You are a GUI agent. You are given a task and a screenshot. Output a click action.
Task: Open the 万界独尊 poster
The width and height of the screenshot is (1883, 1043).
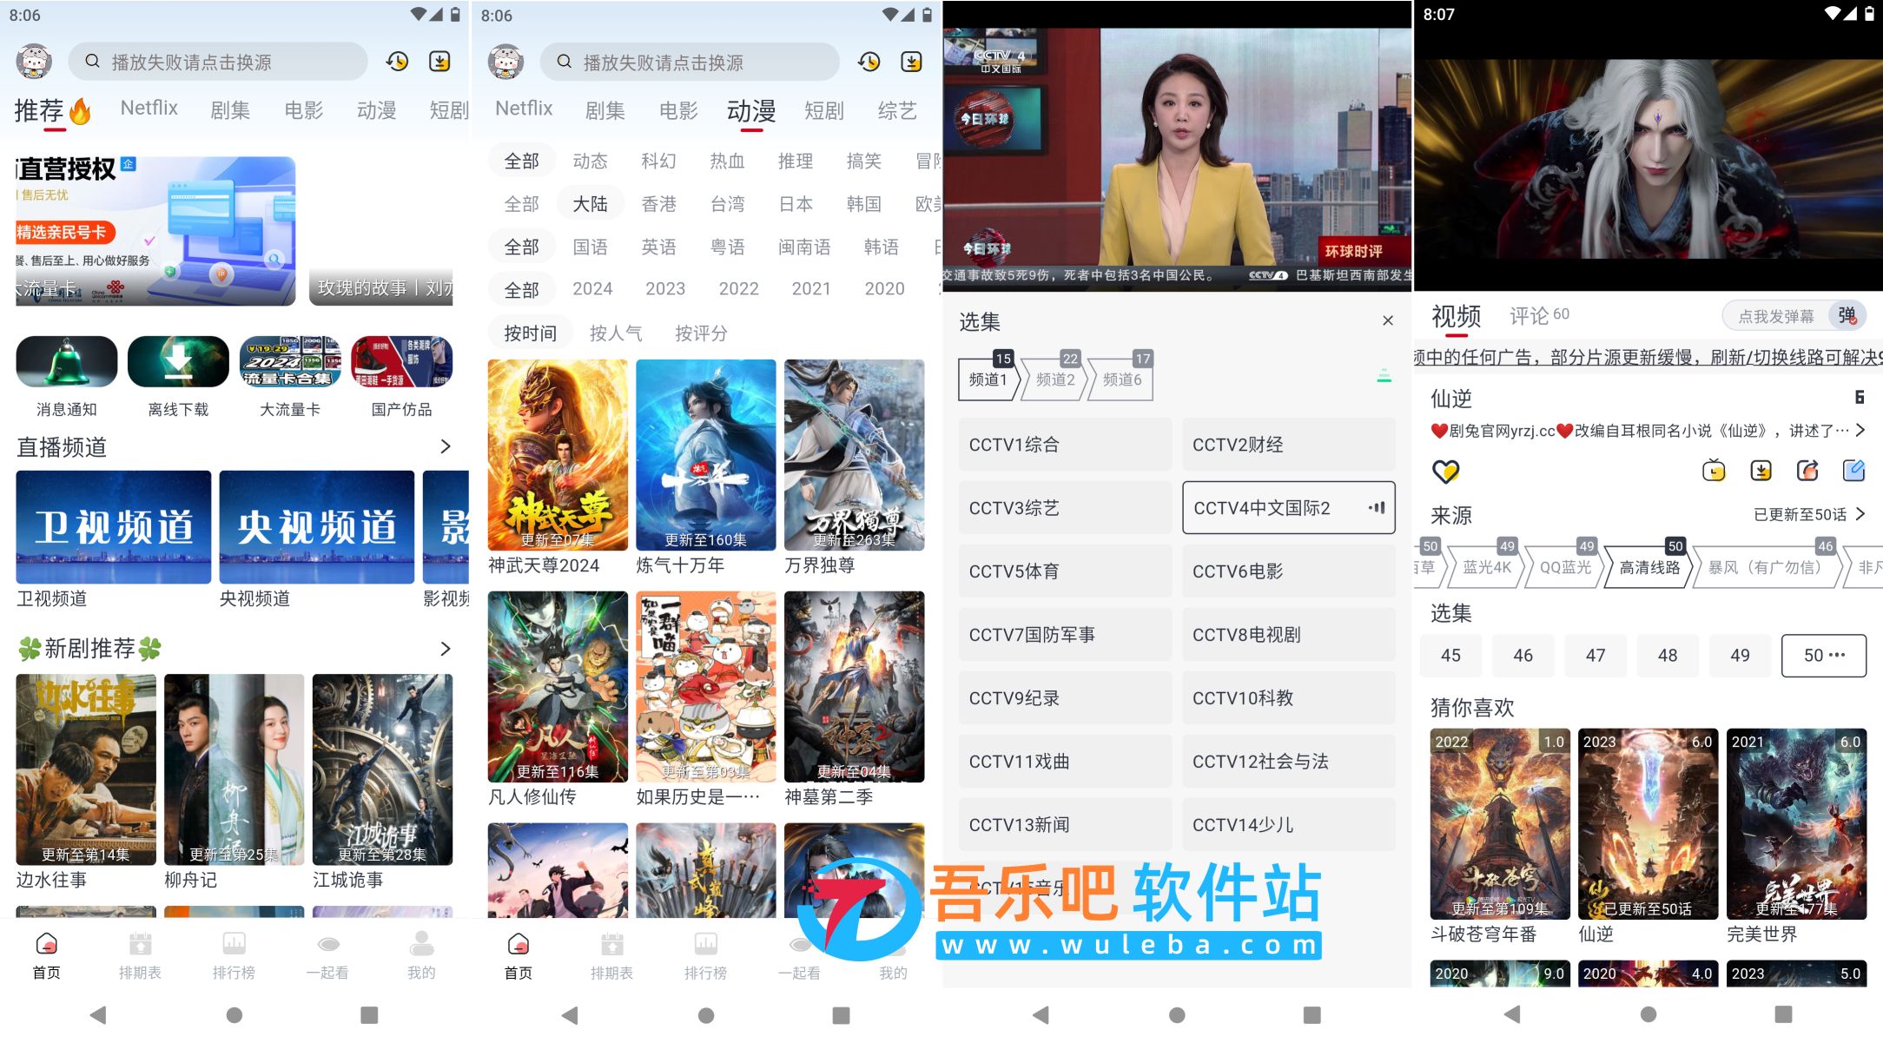tap(854, 455)
